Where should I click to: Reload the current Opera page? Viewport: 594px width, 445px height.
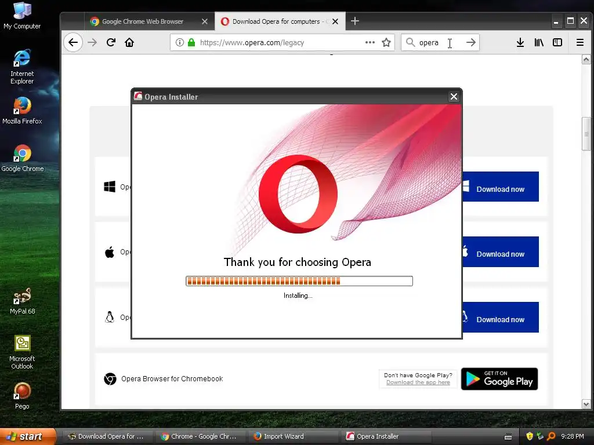pos(111,42)
